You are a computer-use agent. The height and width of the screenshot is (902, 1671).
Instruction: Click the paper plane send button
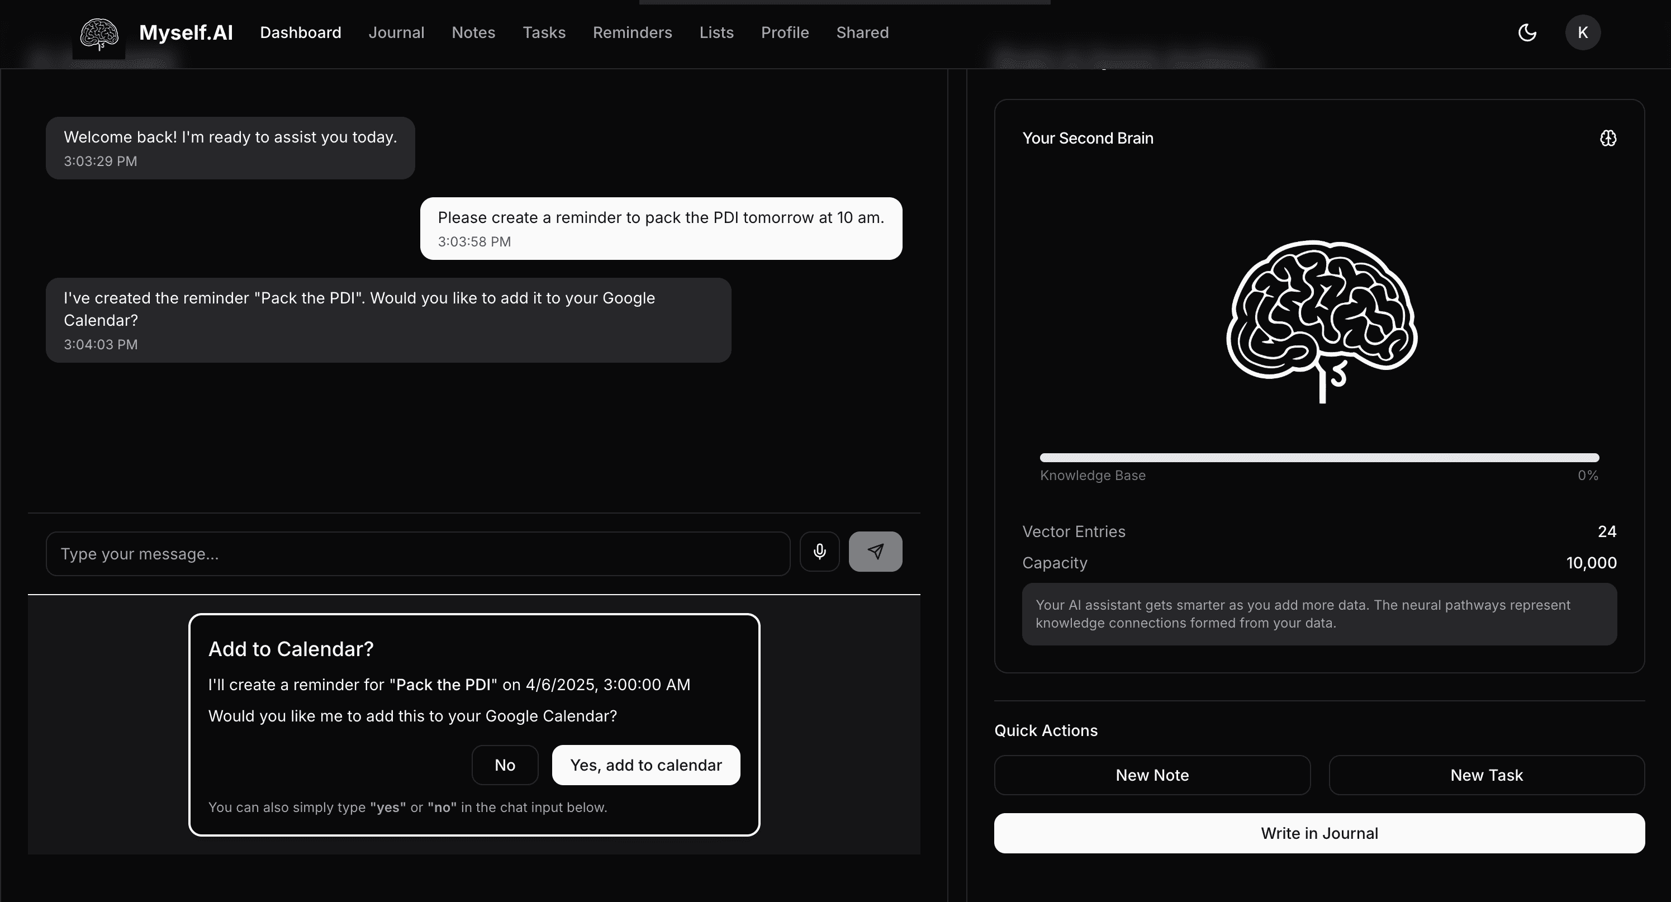point(876,552)
